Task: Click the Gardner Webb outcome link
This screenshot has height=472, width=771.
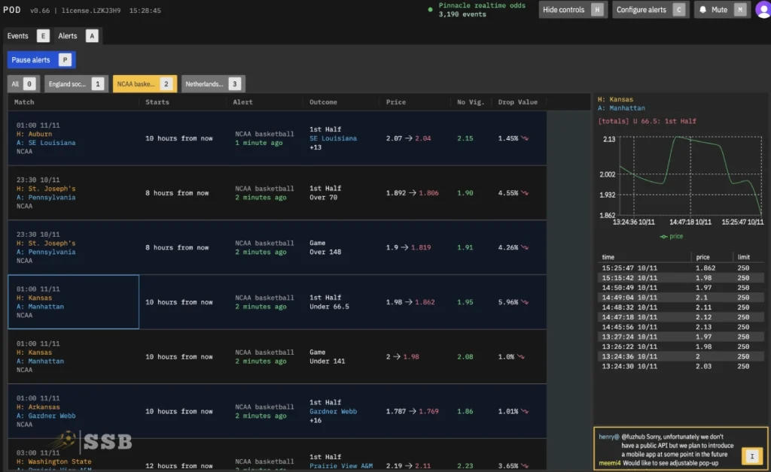Action: pyautogui.click(x=333, y=411)
